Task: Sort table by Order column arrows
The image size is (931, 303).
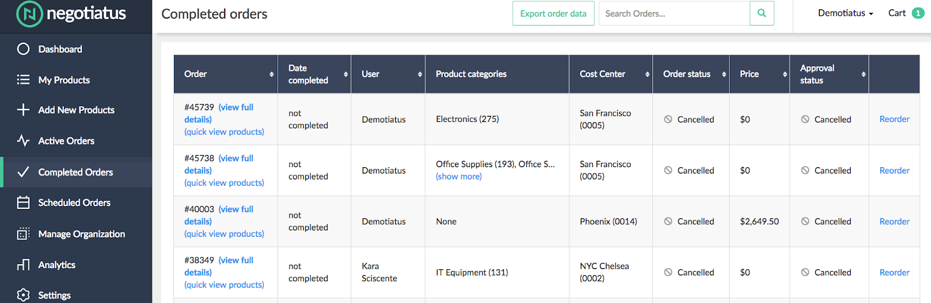Action: pyautogui.click(x=271, y=74)
